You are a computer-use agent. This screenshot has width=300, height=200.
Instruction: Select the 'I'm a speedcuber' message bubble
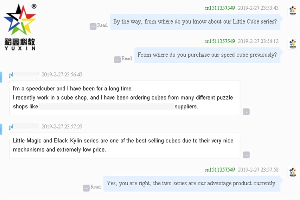pos(124,98)
